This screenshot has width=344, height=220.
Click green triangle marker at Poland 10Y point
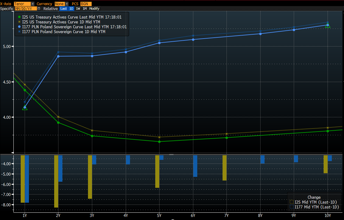click(328, 26)
